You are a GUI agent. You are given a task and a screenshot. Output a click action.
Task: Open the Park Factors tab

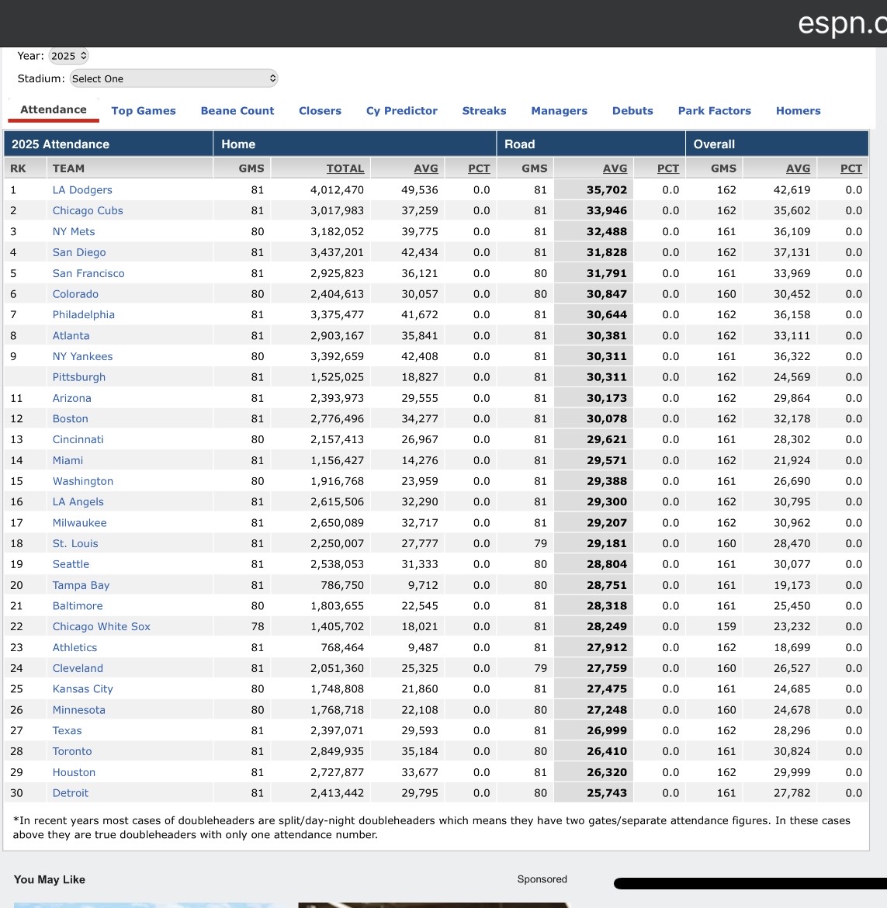coord(715,111)
